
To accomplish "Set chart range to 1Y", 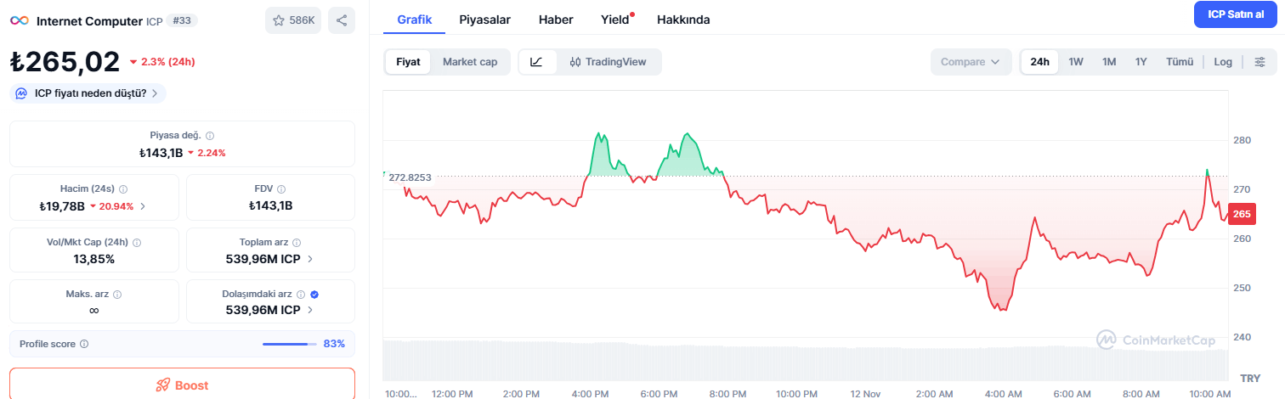I will point(1141,62).
